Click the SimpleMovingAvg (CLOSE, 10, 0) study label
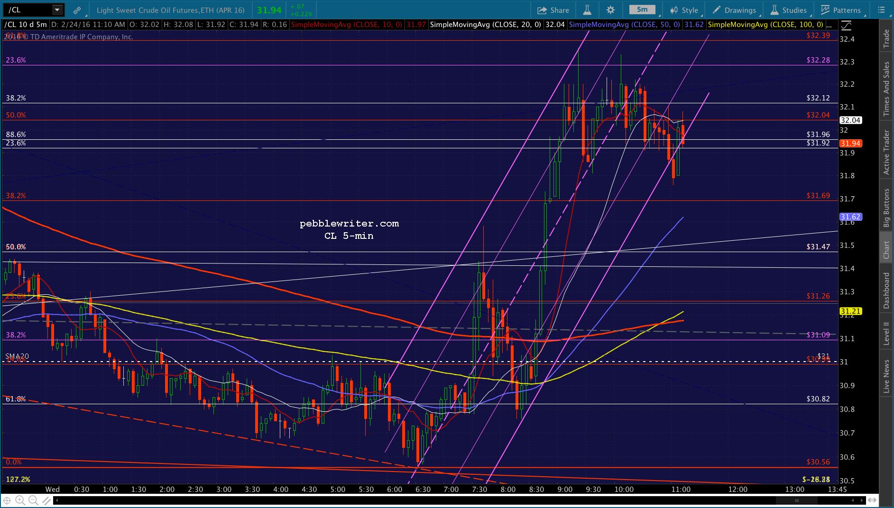The height and width of the screenshot is (508, 894). pyautogui.click(x=347, y=25)
